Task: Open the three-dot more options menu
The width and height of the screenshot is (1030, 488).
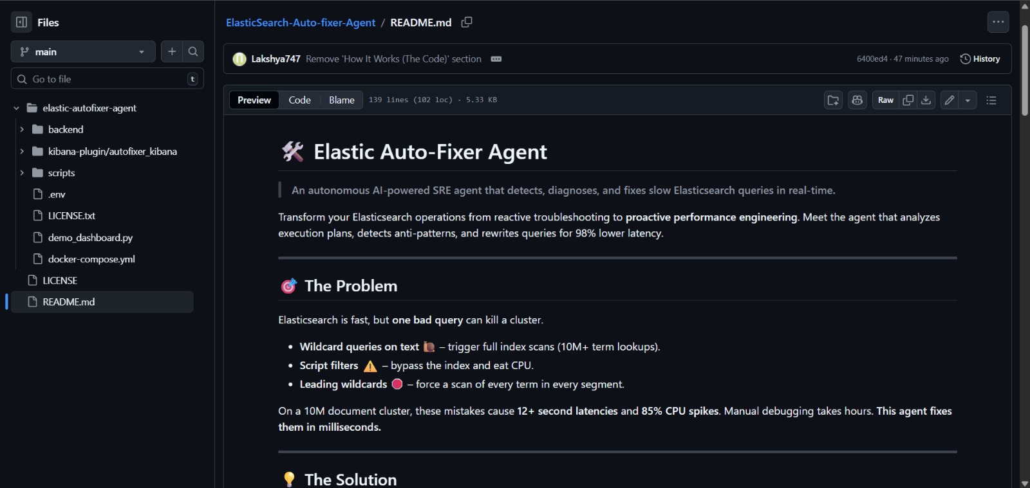Action: [998, 22]
